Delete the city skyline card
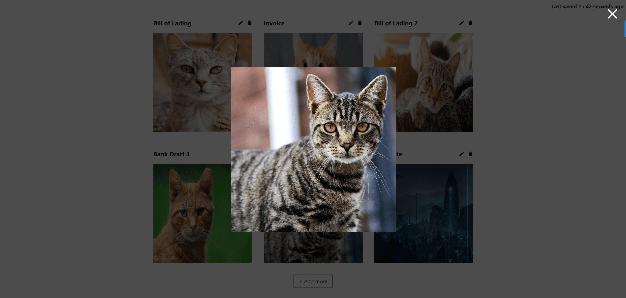This screenshot has height=298, width=626. (x=470, y=154)
